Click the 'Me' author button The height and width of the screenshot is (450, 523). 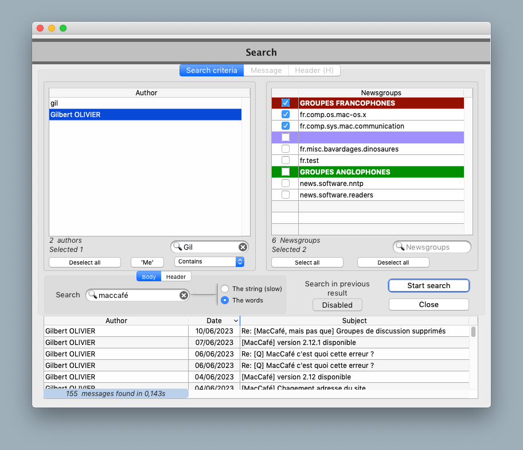point(147,262)
